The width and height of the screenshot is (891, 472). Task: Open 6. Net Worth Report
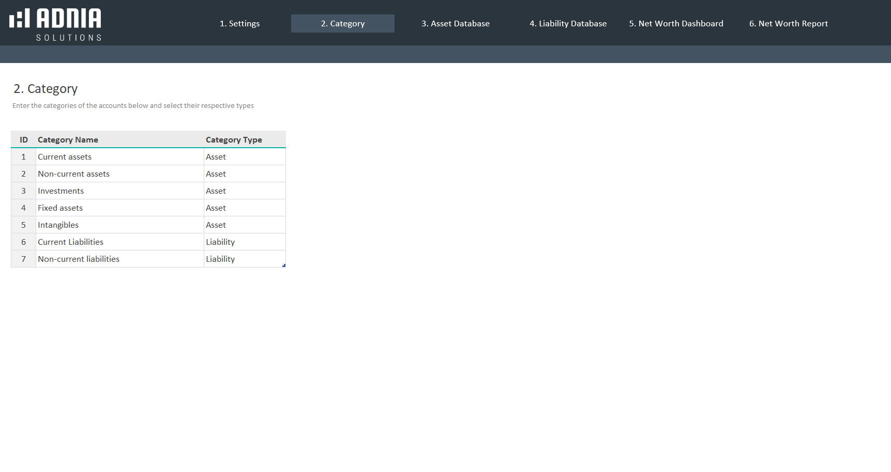point(788,24)
